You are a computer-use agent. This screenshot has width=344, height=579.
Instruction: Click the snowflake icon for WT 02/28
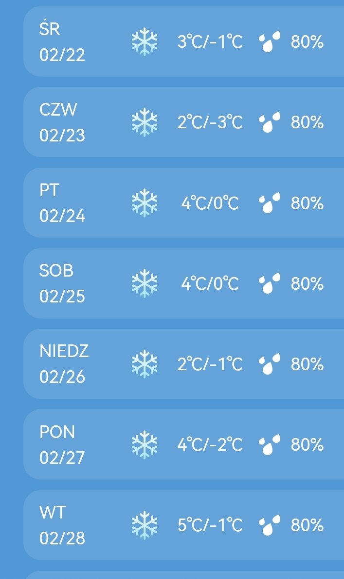click(145, 525)
